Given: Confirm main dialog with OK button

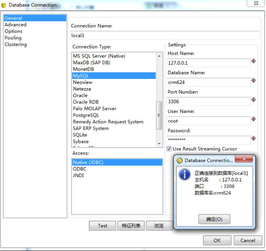Looking at the screenshot, I should (217, 240).
